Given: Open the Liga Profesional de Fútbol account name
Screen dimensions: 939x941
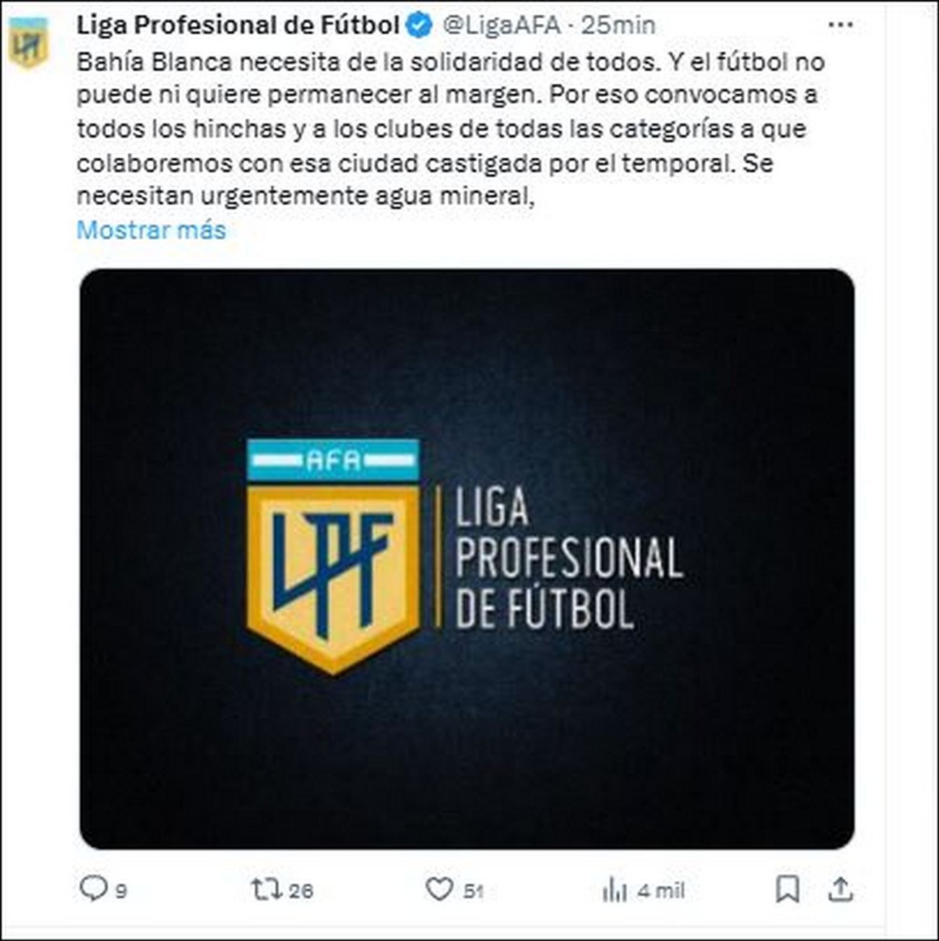Looking at the screenshot, I should pos(238,25).
